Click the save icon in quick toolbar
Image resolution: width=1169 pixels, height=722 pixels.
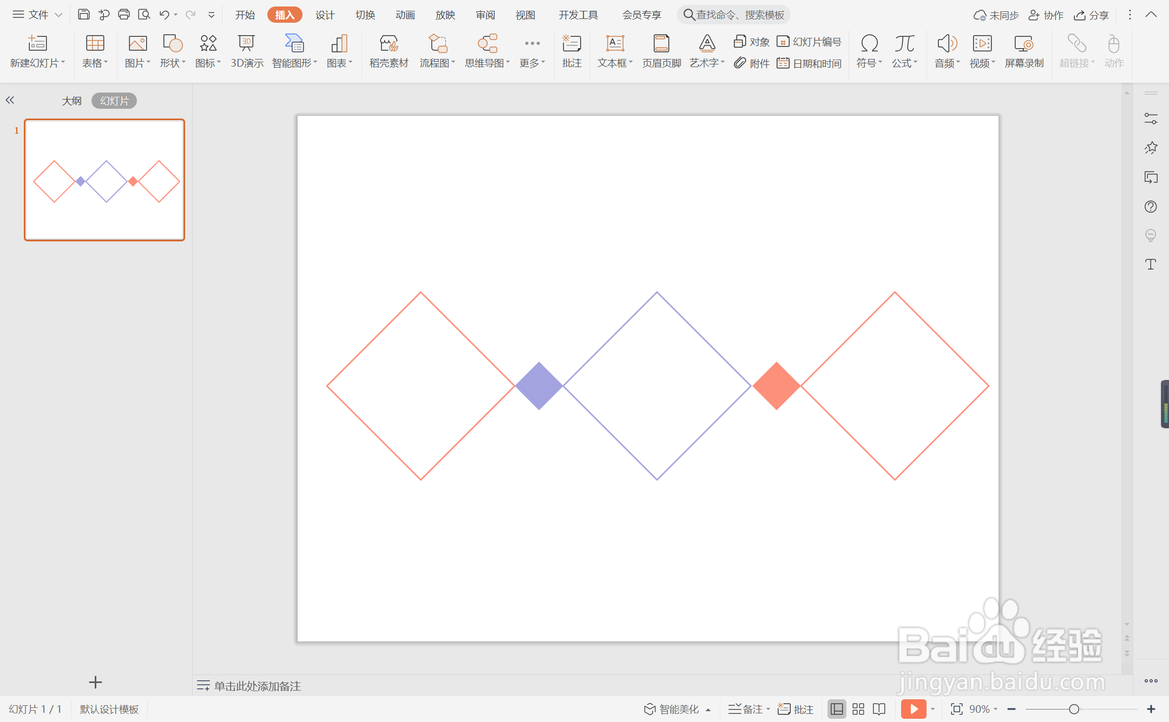pyautogui.click(x=83, y=15)
